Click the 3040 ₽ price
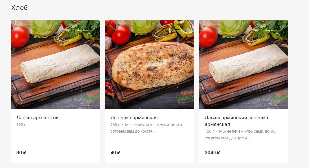Viewport: 309px width, 168px height. (x=212, y=152)
